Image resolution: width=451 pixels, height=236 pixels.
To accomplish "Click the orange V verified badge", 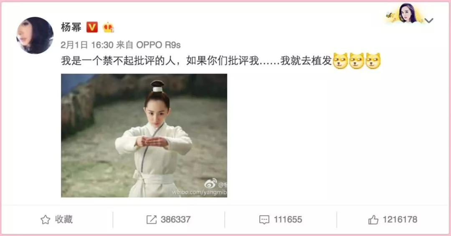I will click(92, 27).
